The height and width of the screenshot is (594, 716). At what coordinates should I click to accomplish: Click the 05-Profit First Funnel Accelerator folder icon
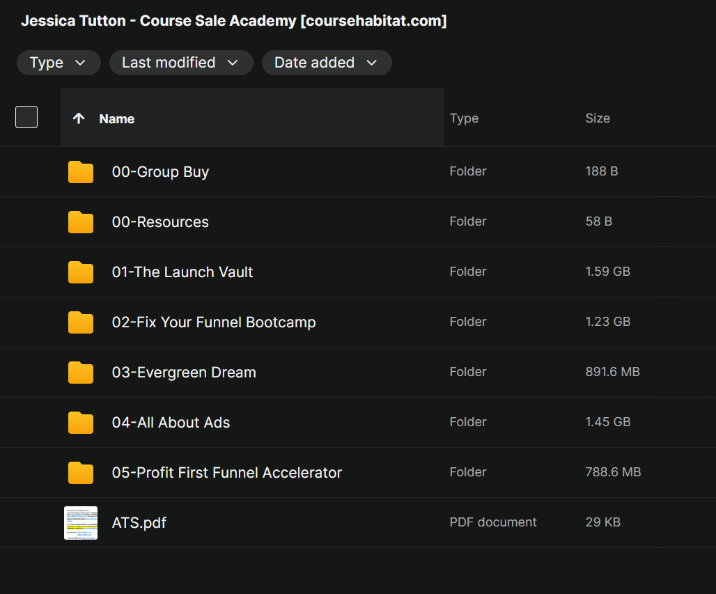[81, 473]
